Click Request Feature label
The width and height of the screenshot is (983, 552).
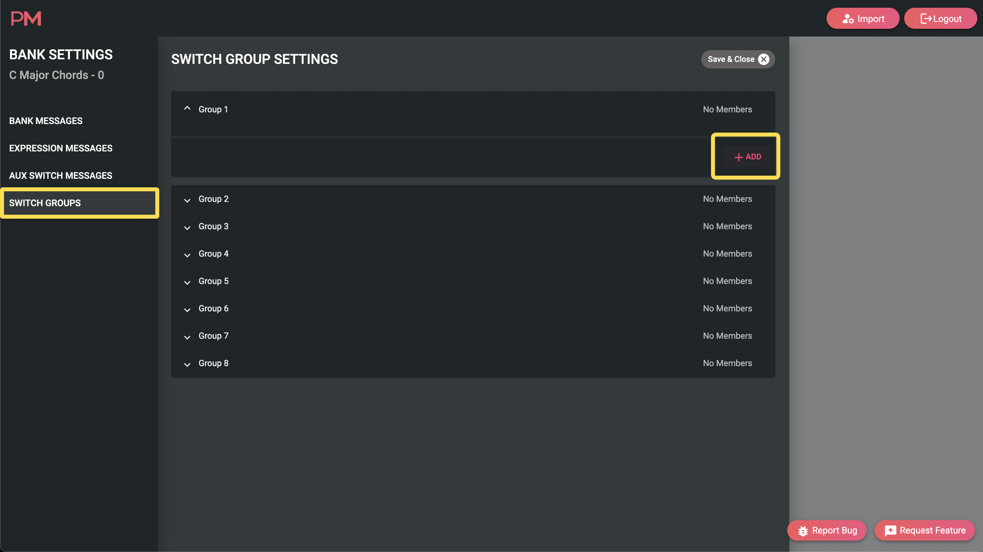[x=933, y=530]
